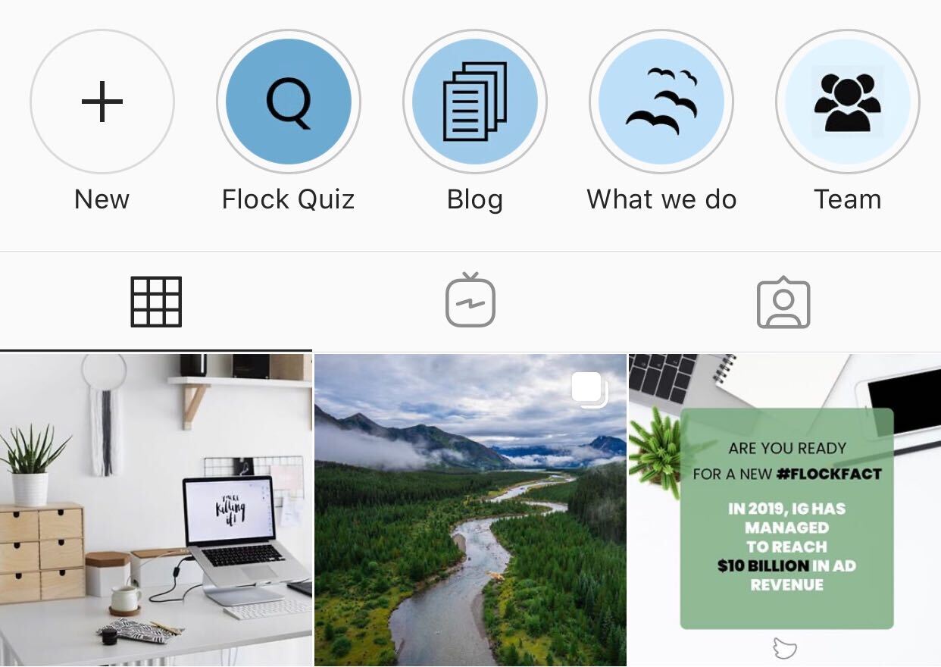
Task: Open the desk workspace laptop photo post
Action: click(156, 510)
